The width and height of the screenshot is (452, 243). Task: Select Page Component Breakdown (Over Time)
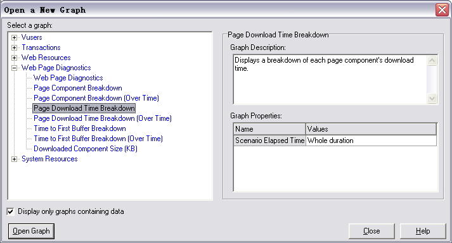tap(96, 98)
